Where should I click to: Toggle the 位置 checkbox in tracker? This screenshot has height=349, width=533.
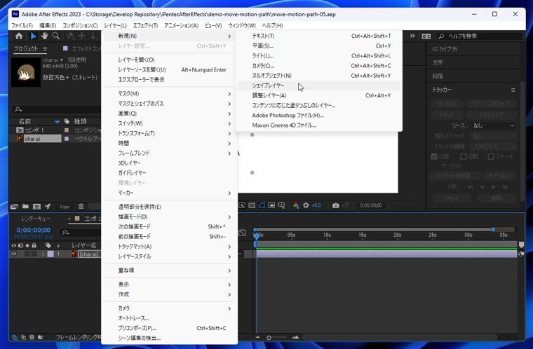(435, 157)
